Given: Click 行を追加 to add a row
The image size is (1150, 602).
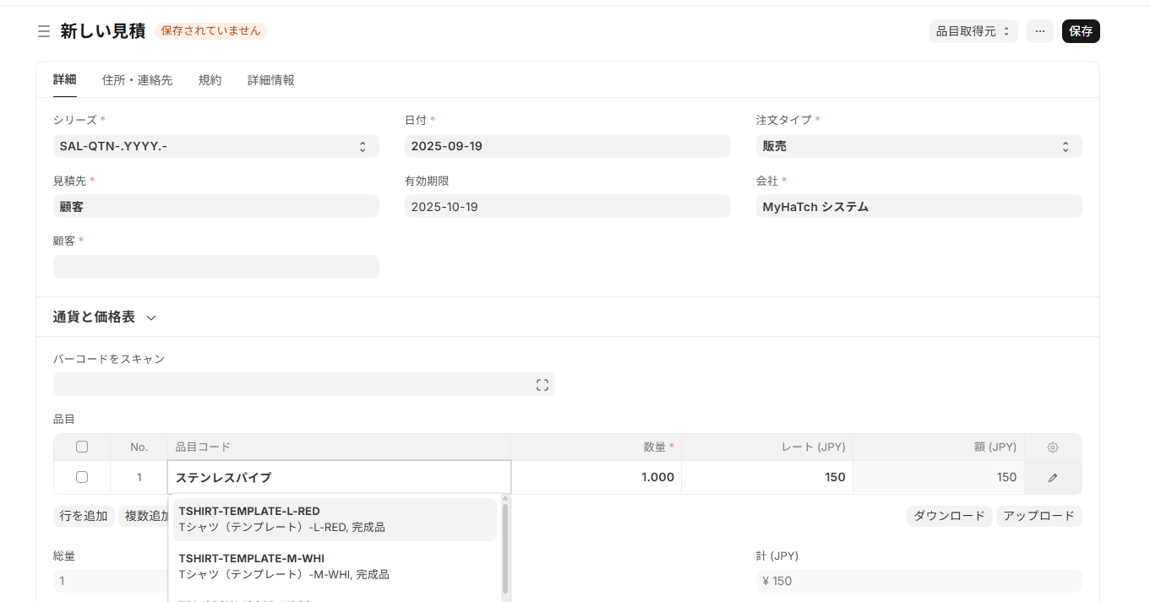Looking at the screenshot, I should [x=83, y=515].
